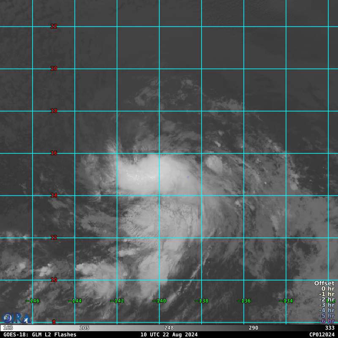Click the small blue lightning flash marker
This screenshot has height=338, width=338.
point(188,177)
